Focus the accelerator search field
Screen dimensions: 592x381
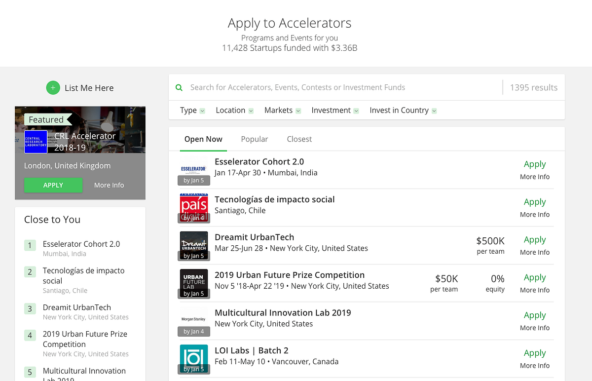(x=343, y=87)
